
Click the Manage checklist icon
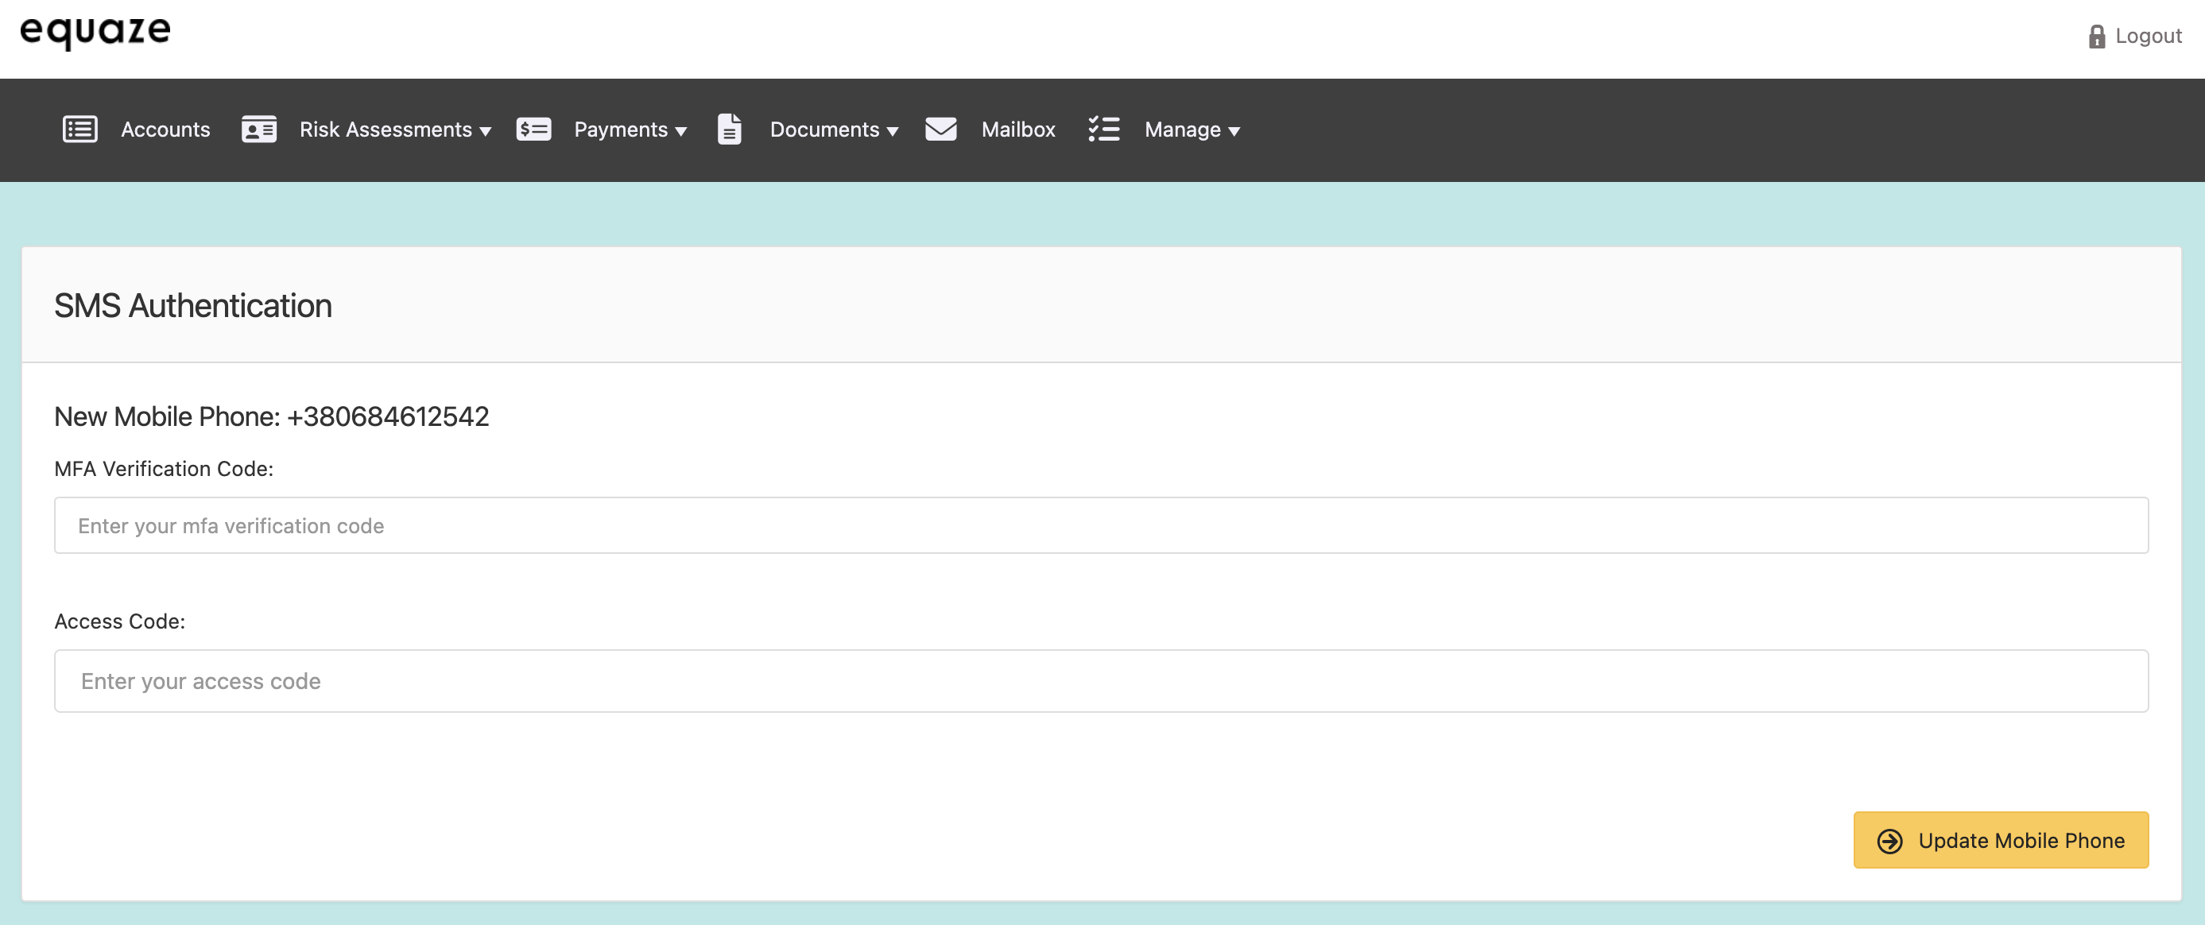pos(1103,130)
